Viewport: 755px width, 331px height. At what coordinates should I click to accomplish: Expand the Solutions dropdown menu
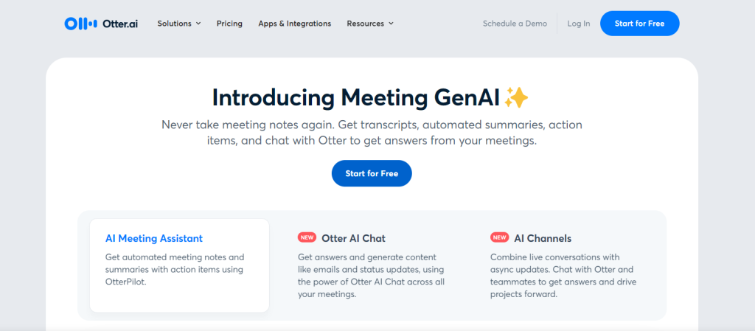[178, 24]
